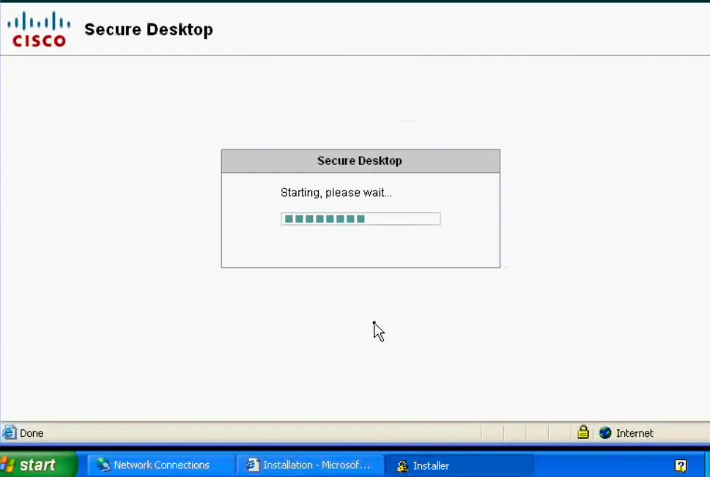Viewport: 710px width, 477px height.
Task: Click the Internet Explorer icon on Installation taskbar button
Action: pos(252,465)
